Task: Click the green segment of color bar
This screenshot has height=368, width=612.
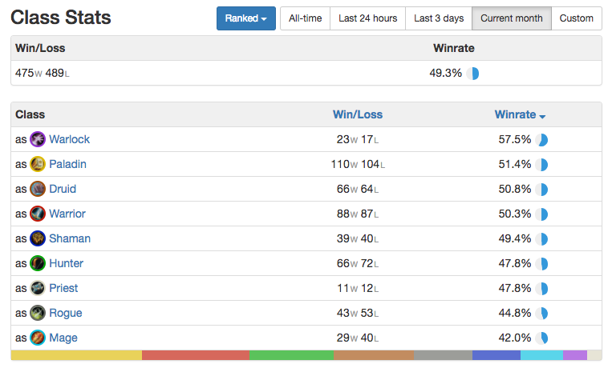Action: click(x=291, y=355)
